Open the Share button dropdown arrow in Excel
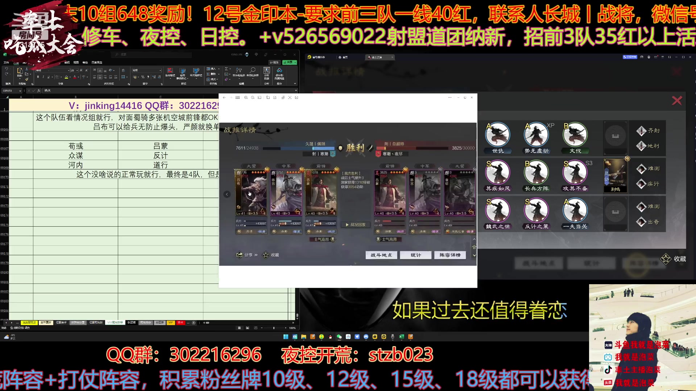Viewport: 696px width, 391px height. (295, 62)
